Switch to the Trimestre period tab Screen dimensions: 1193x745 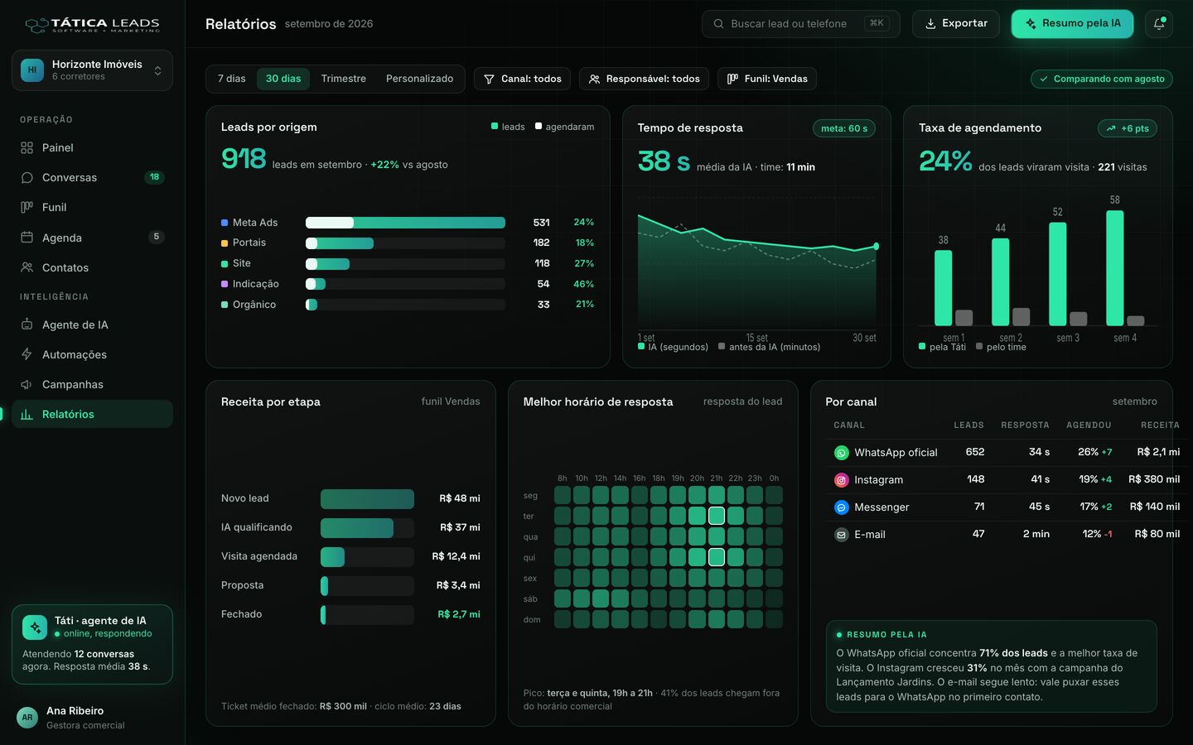344,79
